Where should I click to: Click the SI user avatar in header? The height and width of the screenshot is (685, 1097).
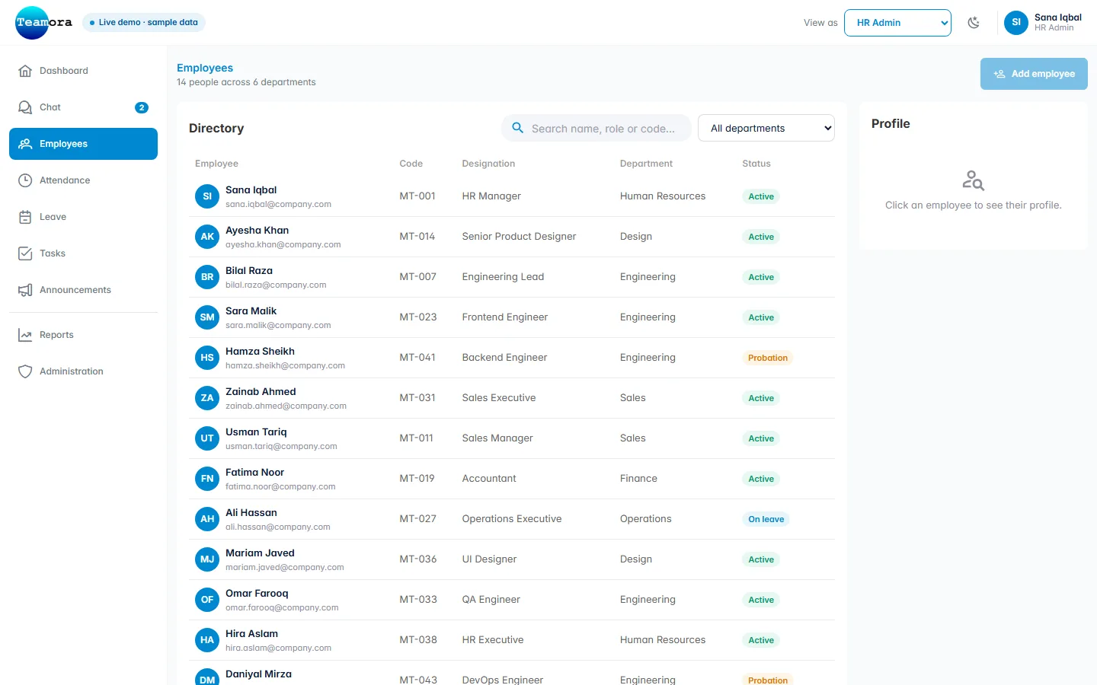click(1016, 23)
